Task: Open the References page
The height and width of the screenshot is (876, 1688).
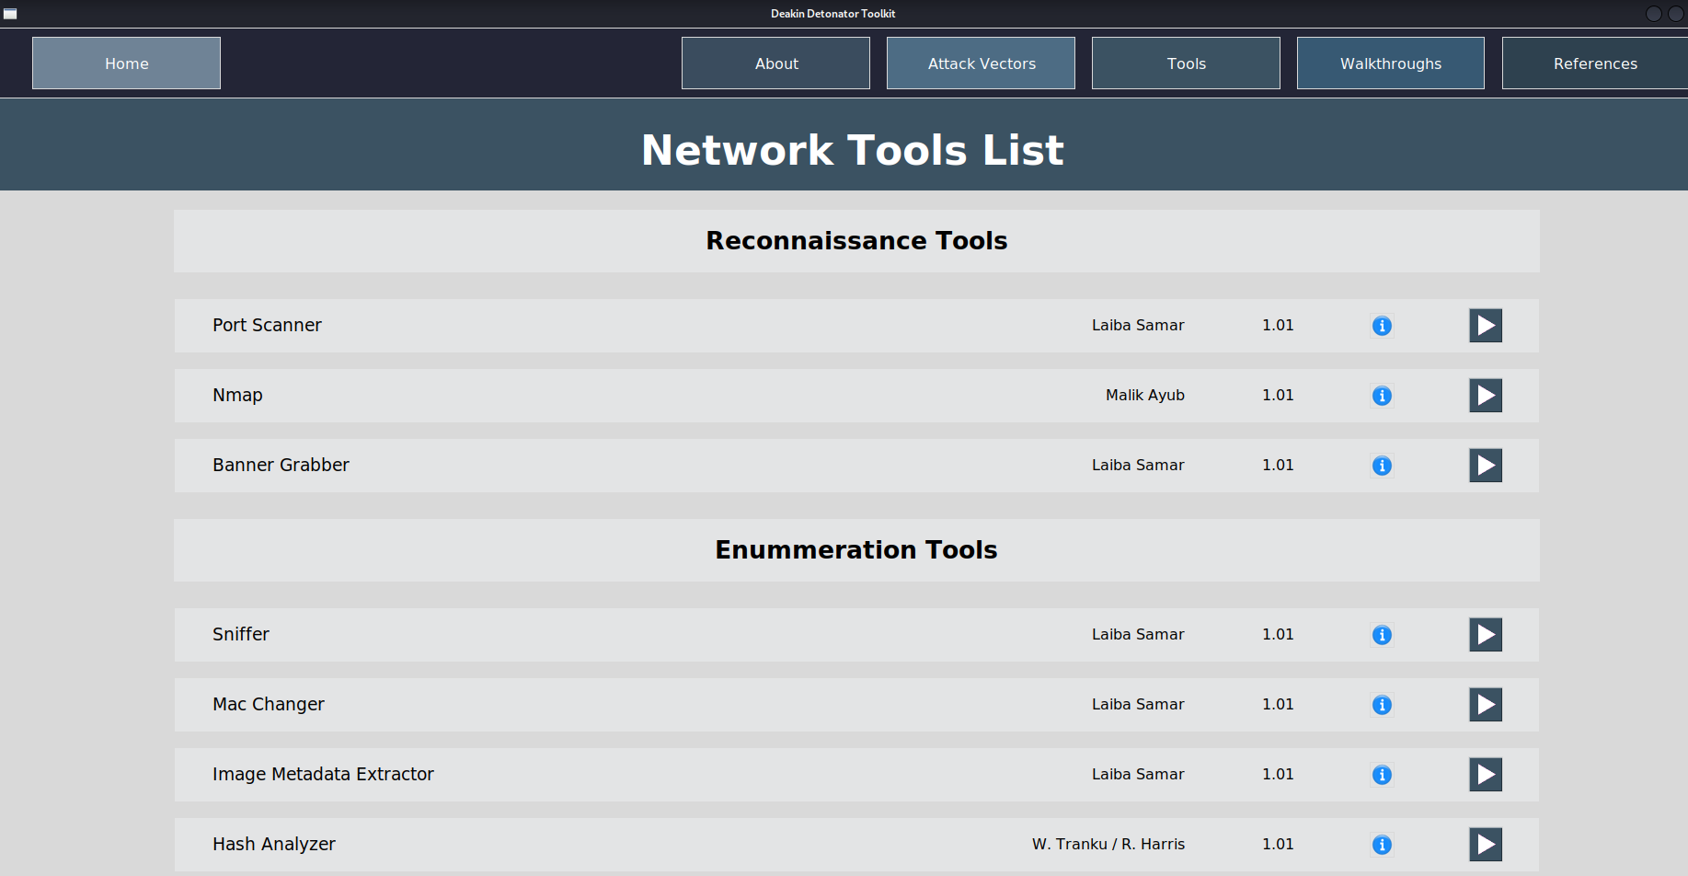Action: click(1595, 63)
